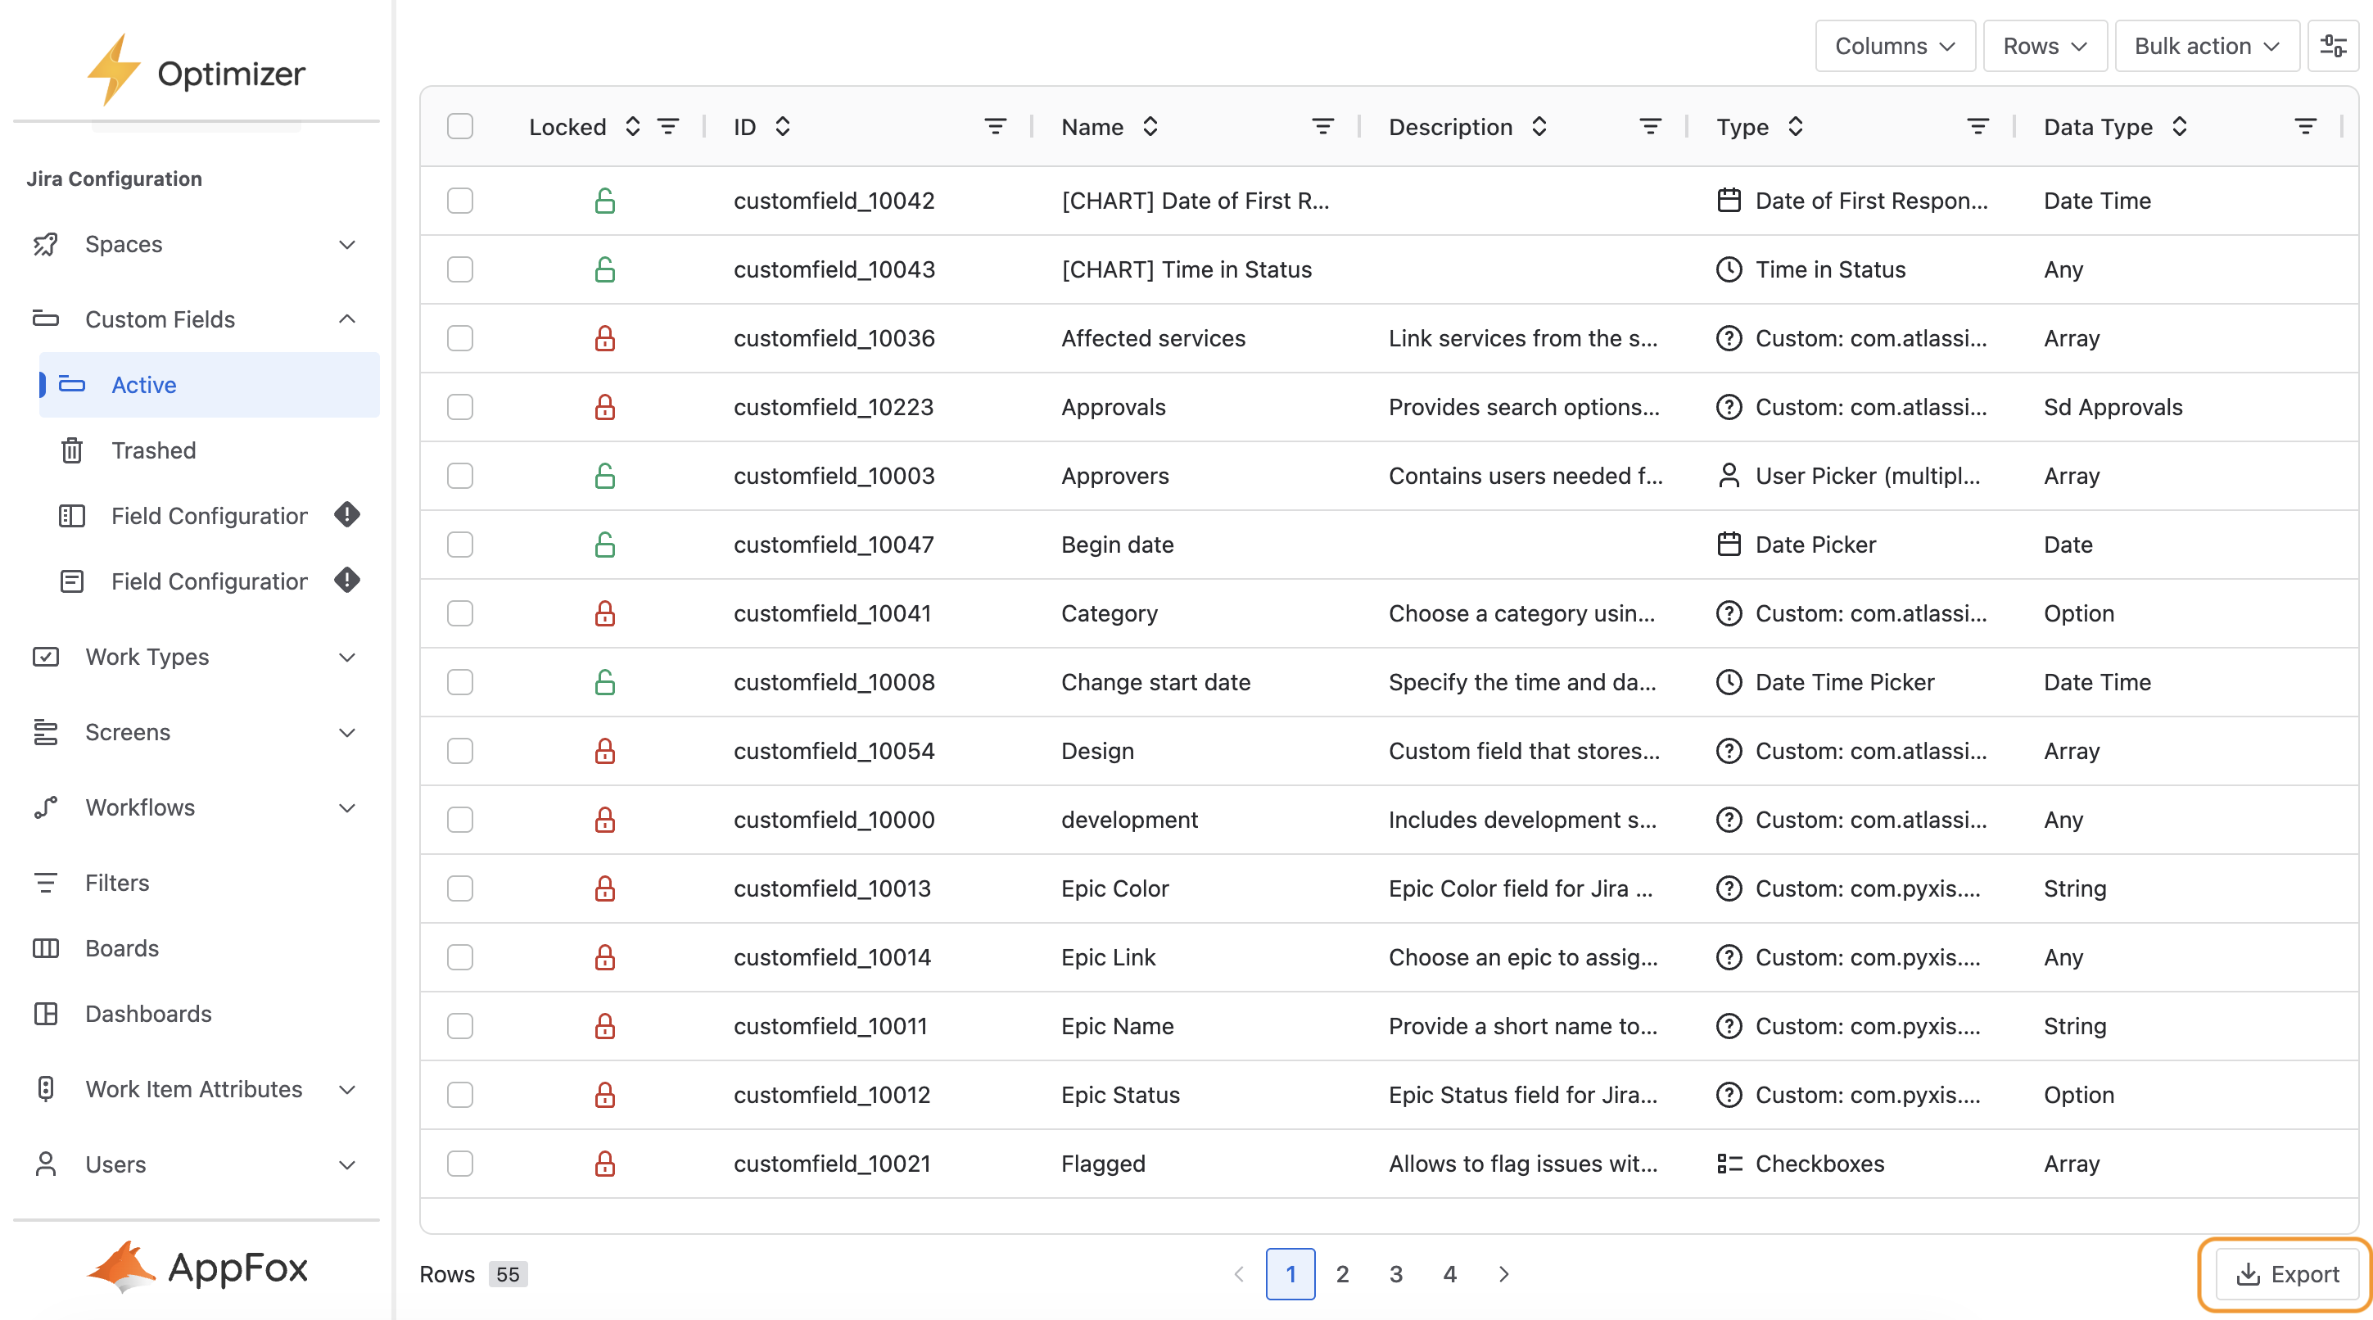2373x1320 pixels.
Task: Click the Locked column filter icon
Action: [668, 126]
